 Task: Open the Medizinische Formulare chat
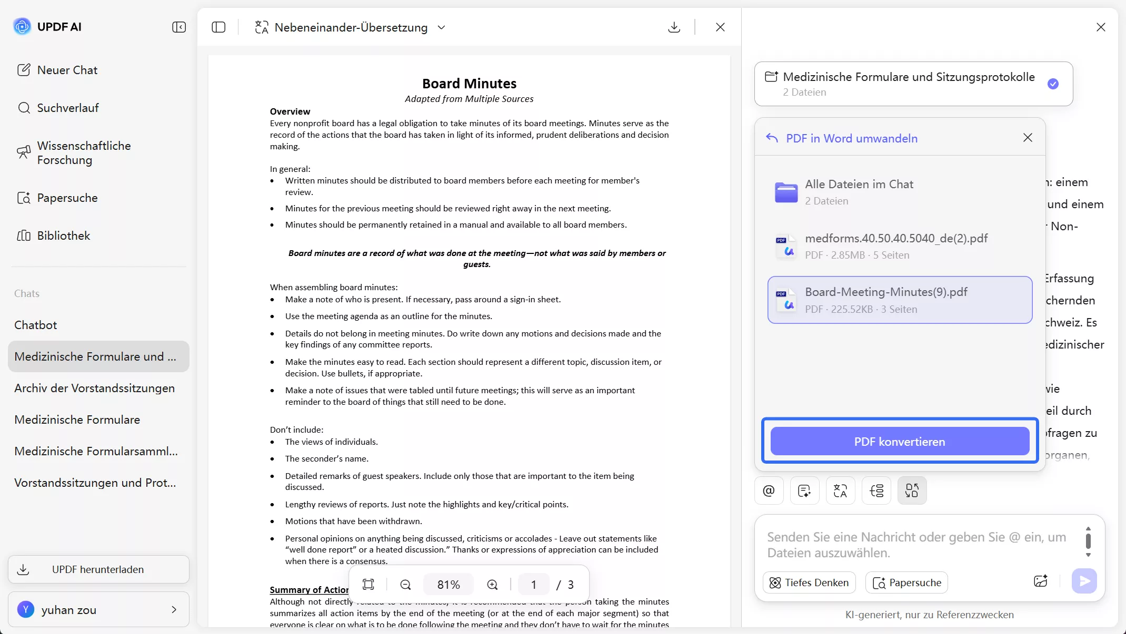[x=77, y=420]
